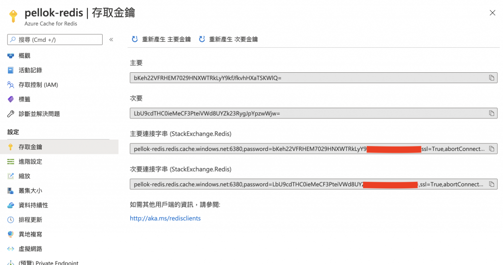This screenshot has width=503, height=265.
Task: Copy the primary key 主要 value
Action: click(x=491, y=78)
